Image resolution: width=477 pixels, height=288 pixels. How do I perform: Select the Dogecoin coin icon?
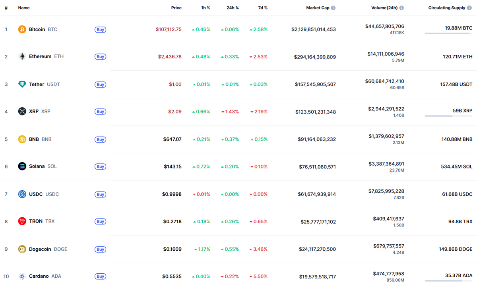[x=22, y=249]
